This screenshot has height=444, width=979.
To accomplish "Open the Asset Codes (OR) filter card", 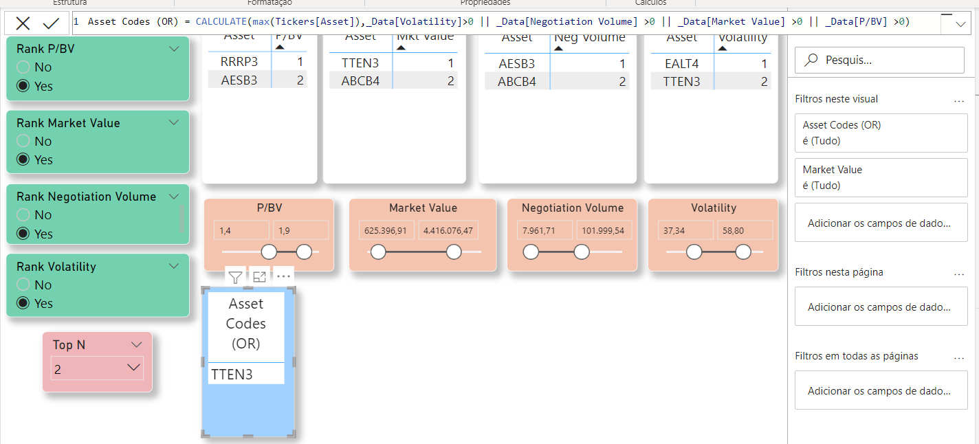I will pyautogui.click(x=881, y=133).
